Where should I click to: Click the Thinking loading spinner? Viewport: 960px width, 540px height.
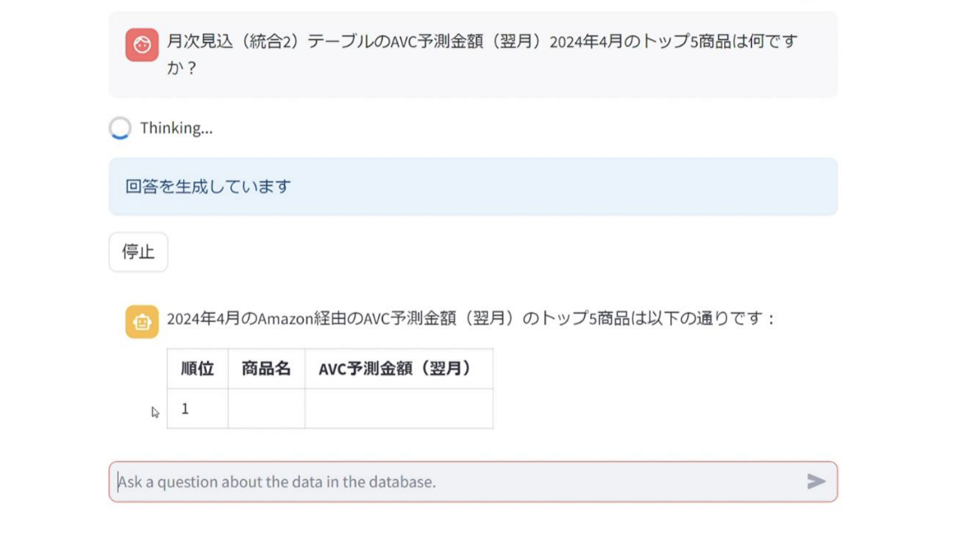(x=120, y=128)
